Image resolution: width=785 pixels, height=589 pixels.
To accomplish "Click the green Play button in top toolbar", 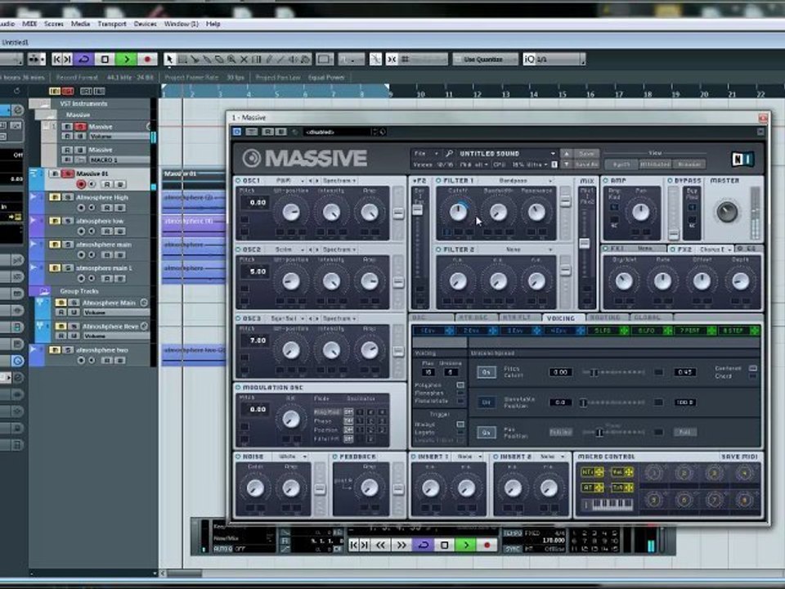I will (126, 59).
